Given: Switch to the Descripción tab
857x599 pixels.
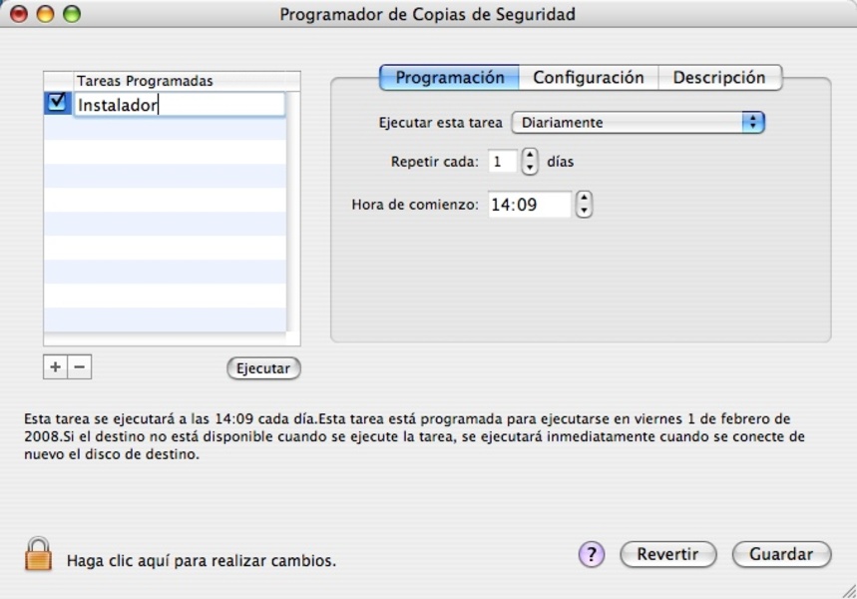Looking at the screenshot, I should pos(718,78).
